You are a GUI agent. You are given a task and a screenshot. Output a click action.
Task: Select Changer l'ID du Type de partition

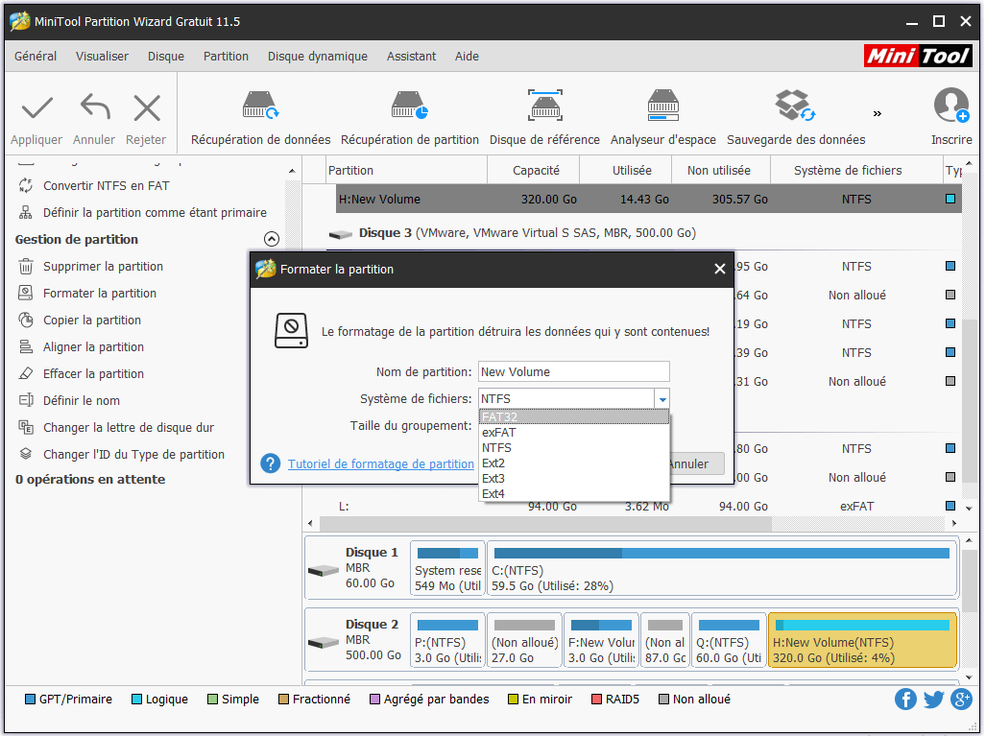(133, 455)
